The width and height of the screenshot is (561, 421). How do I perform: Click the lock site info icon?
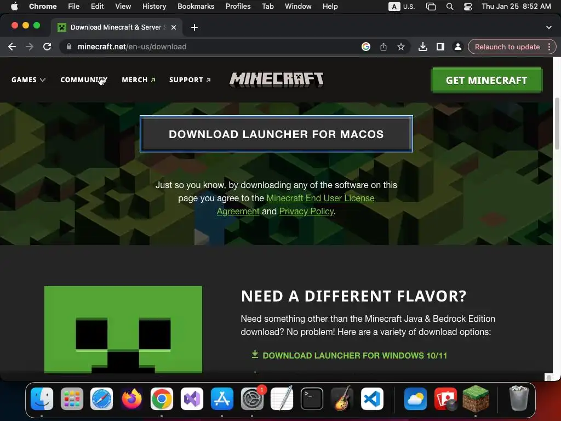(69, 47)
